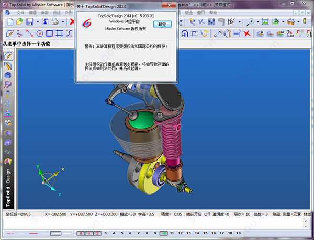Click the XYZ coordinate axes compass

coord(51,180)
